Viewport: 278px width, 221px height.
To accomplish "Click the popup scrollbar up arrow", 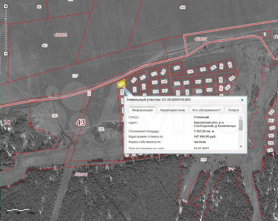I will pyautogui.click(x=241, y=117).
